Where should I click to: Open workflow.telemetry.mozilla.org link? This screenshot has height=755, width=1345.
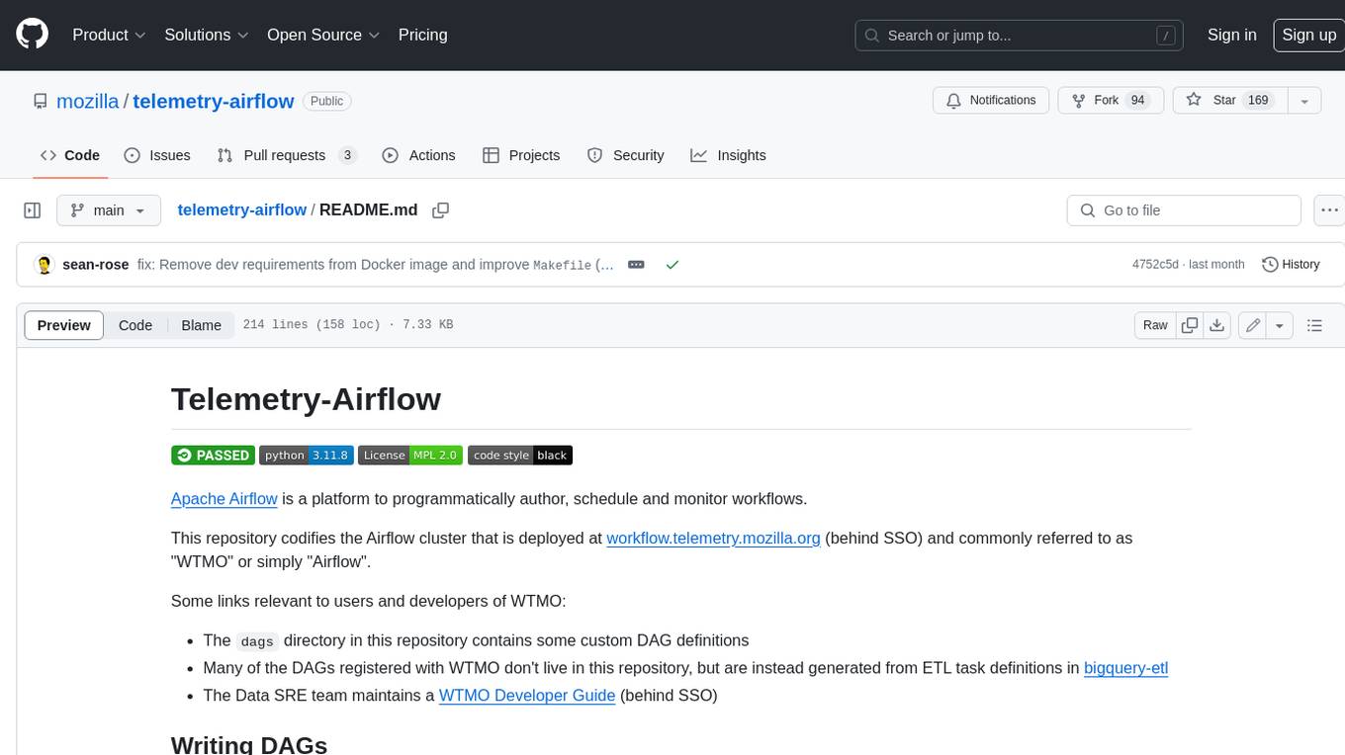713,539
